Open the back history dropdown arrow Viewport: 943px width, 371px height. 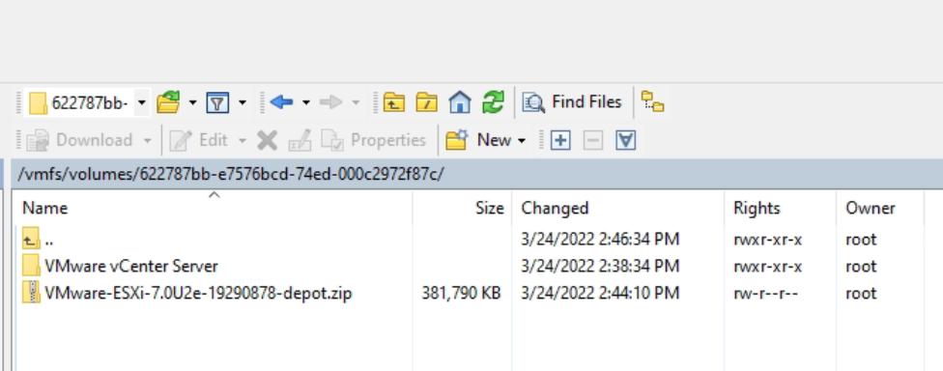pos(306,102)
